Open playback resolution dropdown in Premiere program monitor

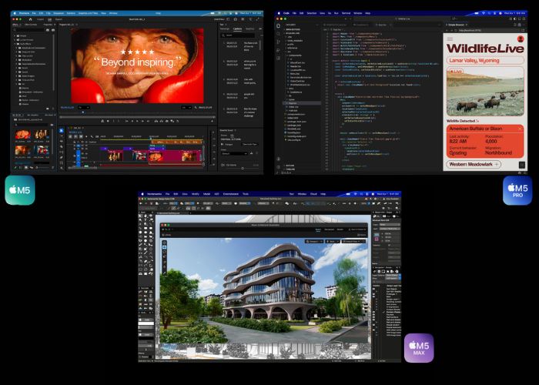(x=186, y=108)
